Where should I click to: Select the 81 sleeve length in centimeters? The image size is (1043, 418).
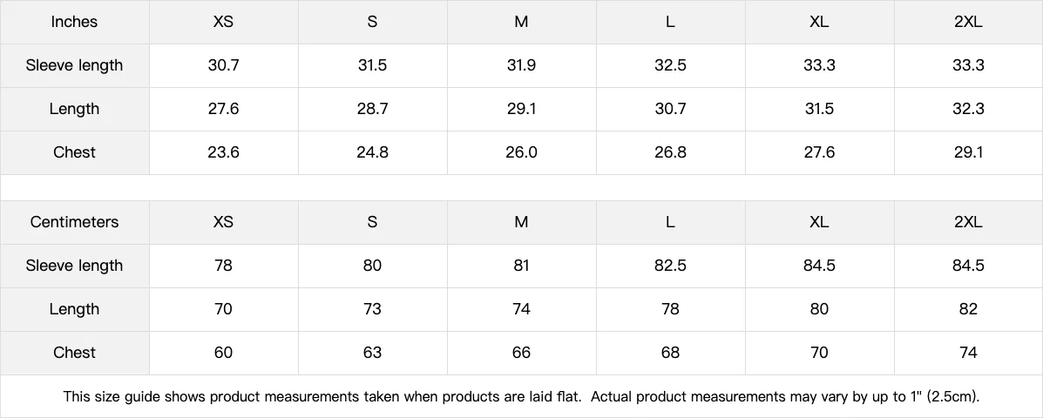(521, 266)
